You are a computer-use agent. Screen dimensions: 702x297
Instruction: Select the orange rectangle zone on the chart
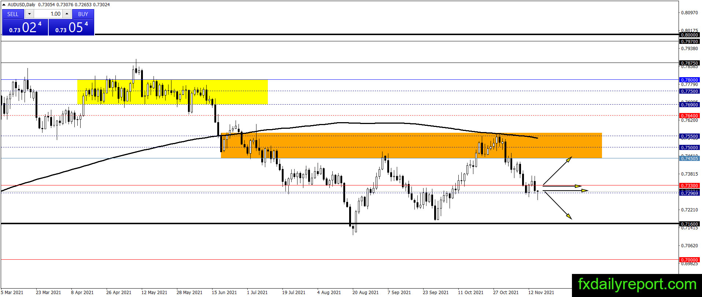pyautogui.click(x=411, y=146)
